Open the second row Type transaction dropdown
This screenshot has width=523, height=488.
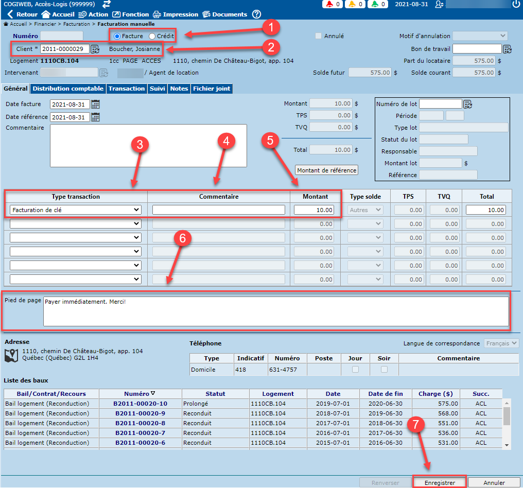click(75, 224)
